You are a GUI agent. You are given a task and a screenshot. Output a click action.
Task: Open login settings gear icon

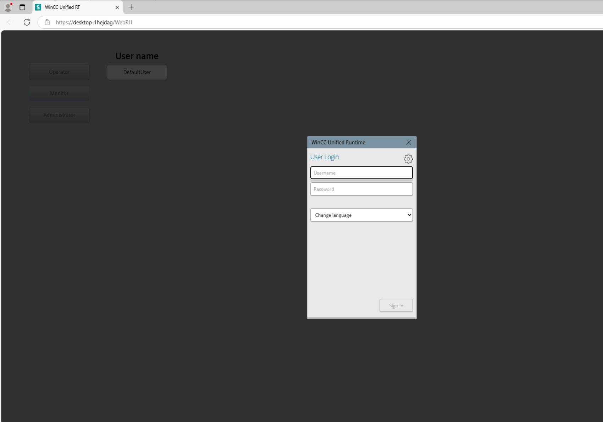point(408,159)
